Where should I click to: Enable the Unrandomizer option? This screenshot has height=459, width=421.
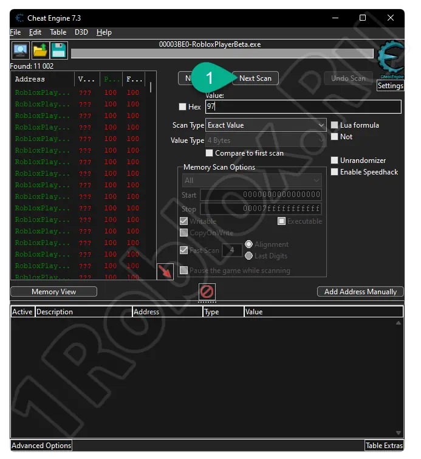click(x=334, y=160)
